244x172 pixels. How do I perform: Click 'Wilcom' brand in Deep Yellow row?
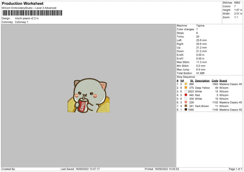224,88
